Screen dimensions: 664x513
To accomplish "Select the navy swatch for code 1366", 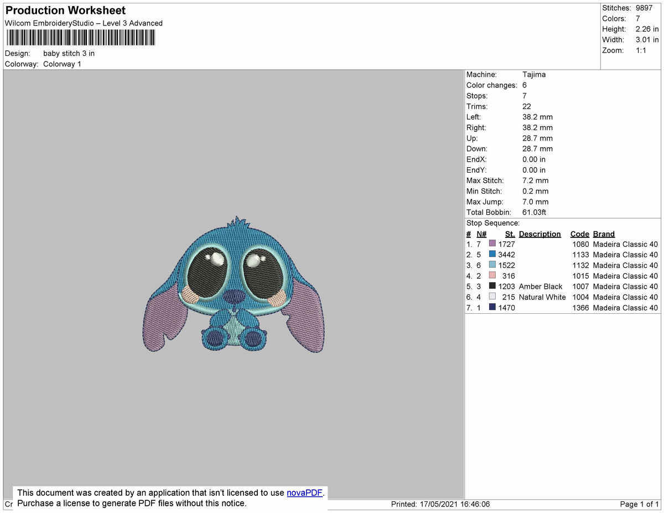I will tap(491, 308).
